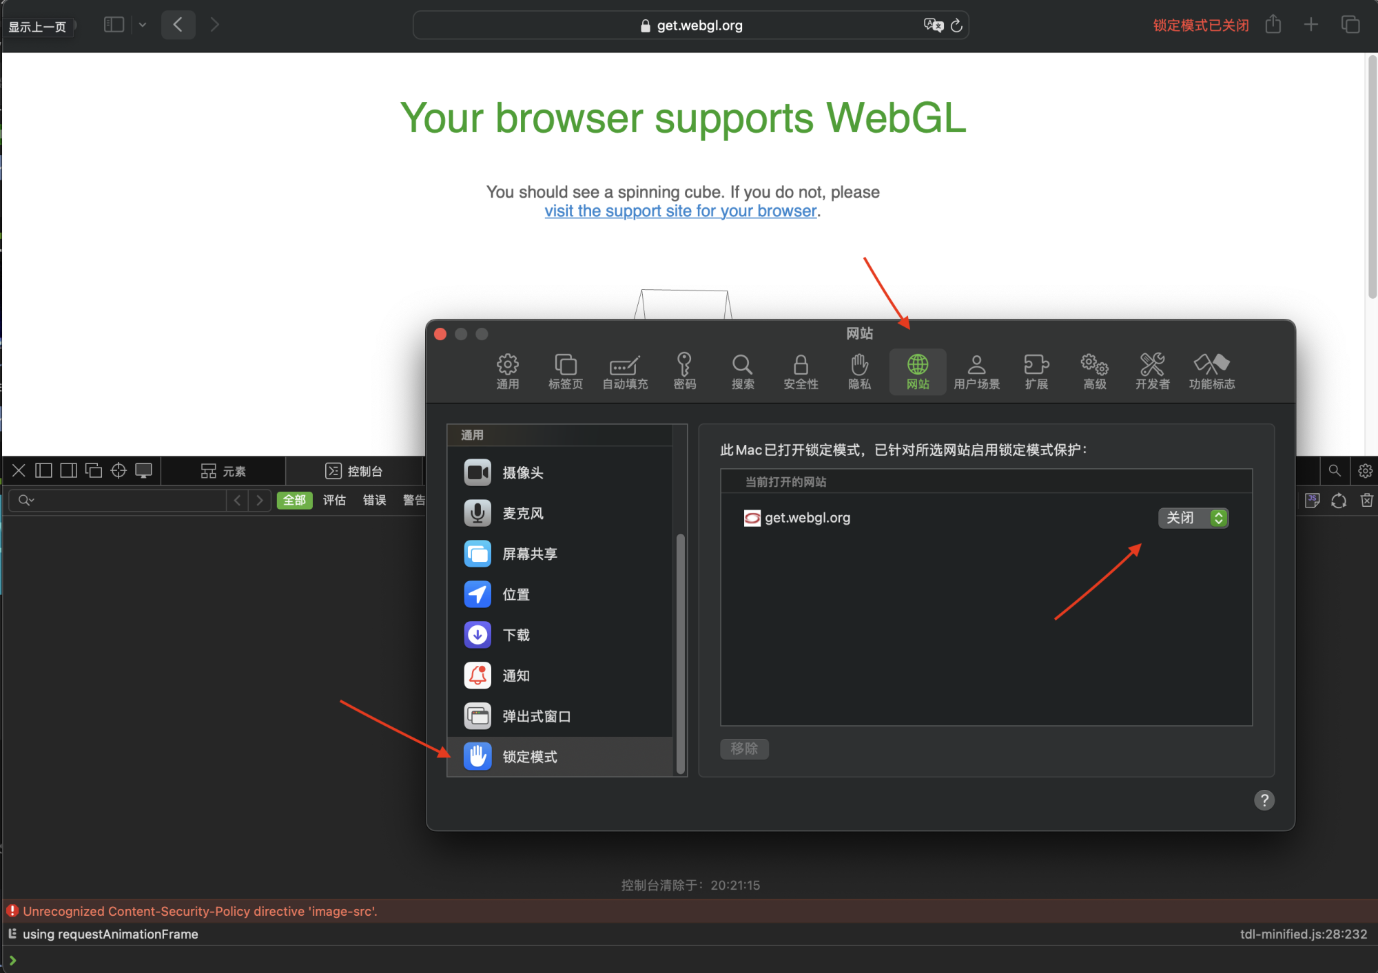Open the 关闭 dropdown for get.webgl.org
The image size is (1378, 973).
pos(1193,518)
